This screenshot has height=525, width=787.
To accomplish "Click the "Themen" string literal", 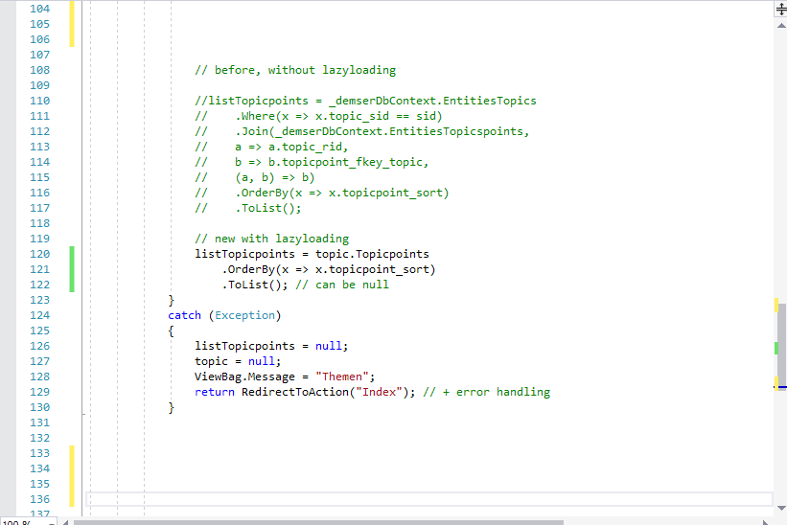I will click(x=342, y=377).
